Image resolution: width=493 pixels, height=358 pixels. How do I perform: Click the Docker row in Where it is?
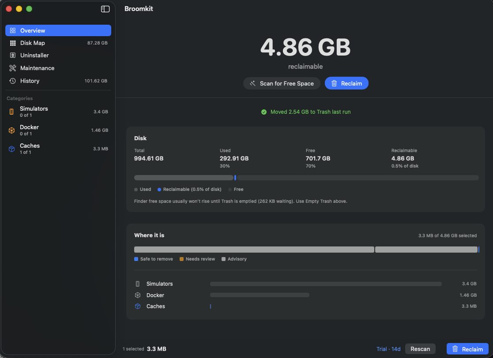[305, 295]
